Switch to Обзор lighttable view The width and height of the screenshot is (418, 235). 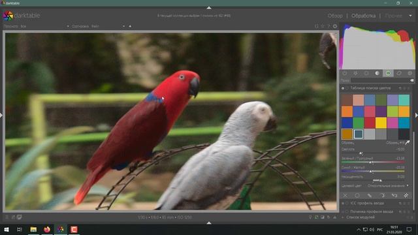335,16
